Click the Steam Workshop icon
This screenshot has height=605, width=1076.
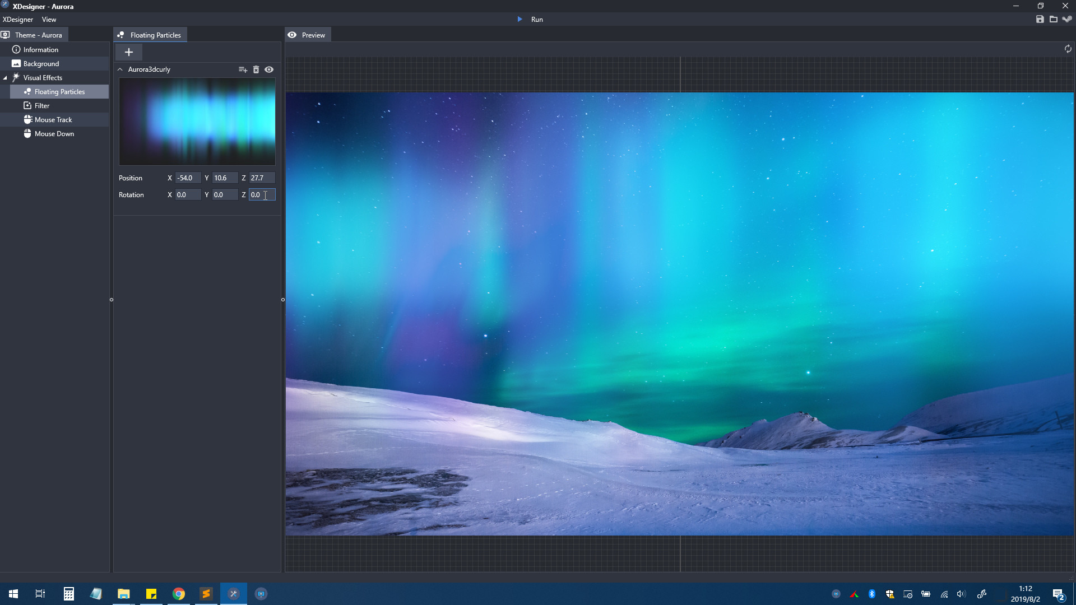1066,19
